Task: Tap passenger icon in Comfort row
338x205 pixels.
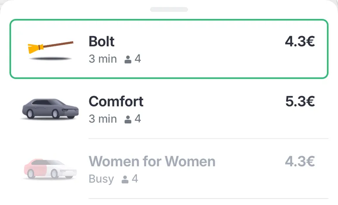Action: click(128, 119)
